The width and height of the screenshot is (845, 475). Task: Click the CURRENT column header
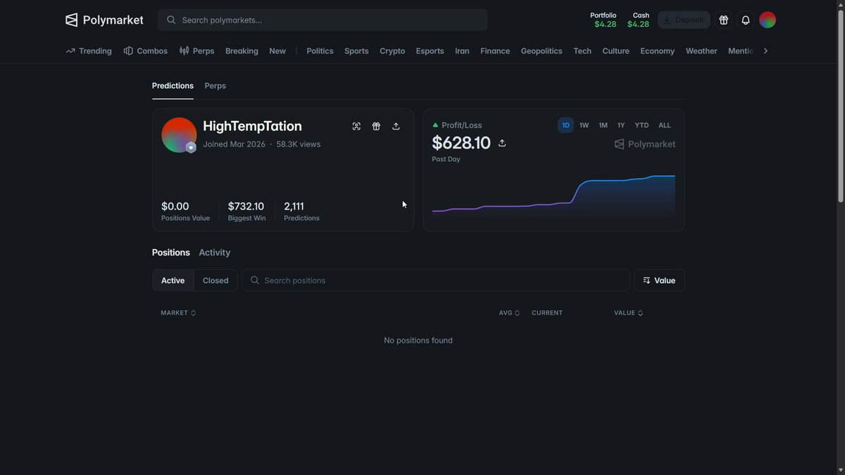click(547, 312)
